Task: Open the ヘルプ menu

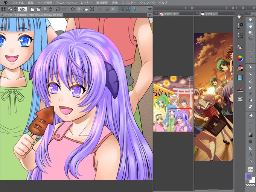Action: pos(163,3)
